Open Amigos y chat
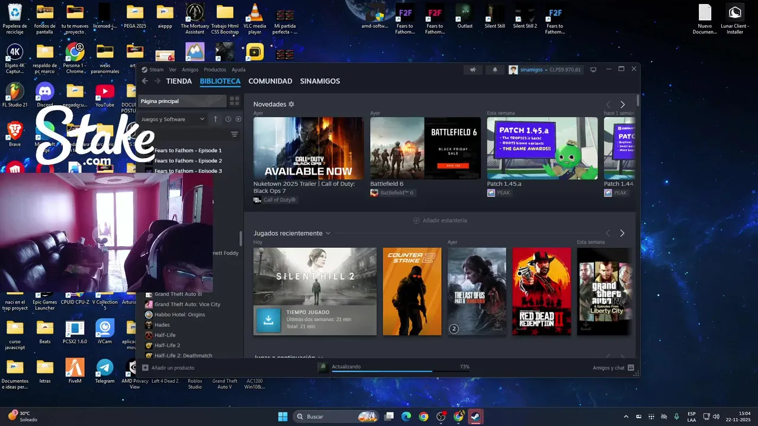The height and width of the screenshot is (426, 758). [614, 367]
